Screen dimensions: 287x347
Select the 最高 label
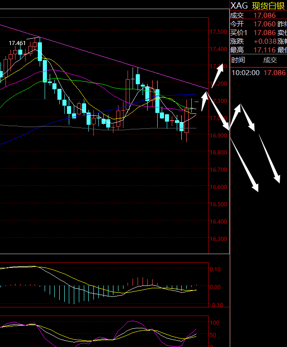[237, 50]
